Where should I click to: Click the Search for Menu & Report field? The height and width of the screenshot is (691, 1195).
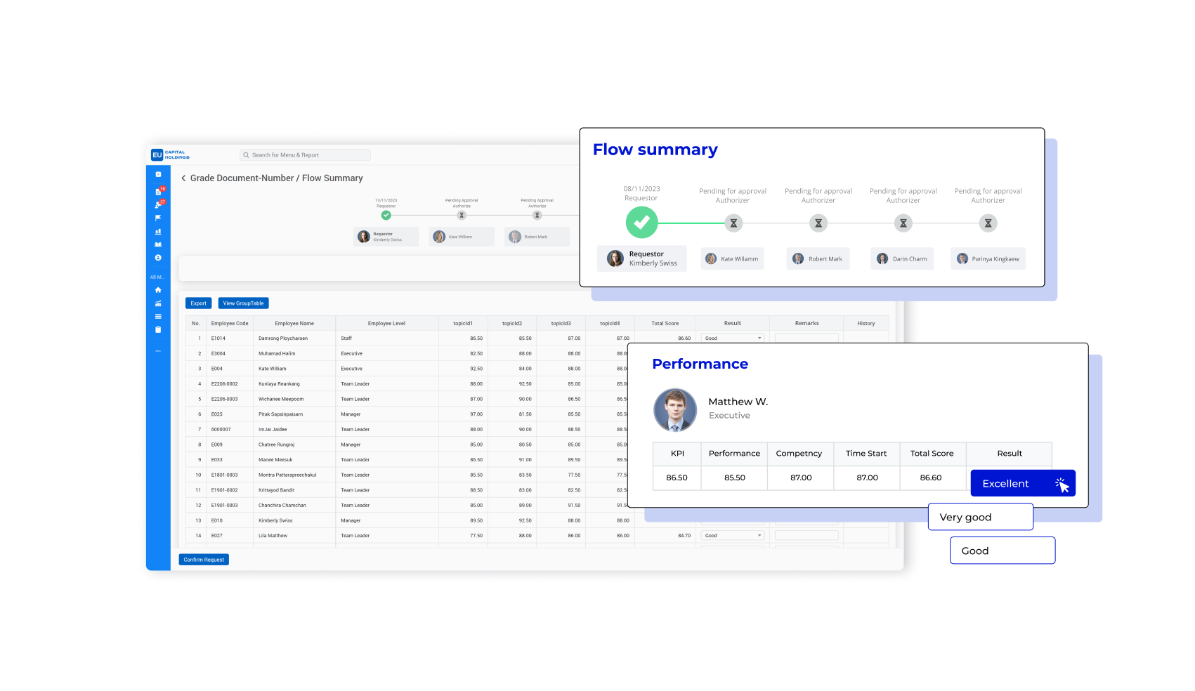306,155
